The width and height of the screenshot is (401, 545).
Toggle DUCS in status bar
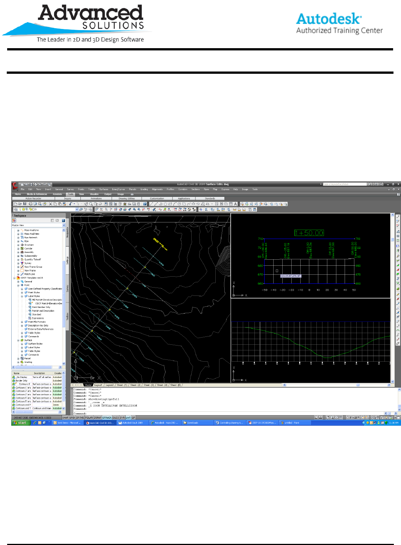point(116,418)
